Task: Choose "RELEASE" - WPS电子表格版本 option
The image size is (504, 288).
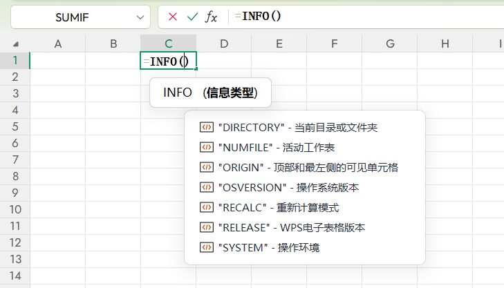Action: [305, 227]
